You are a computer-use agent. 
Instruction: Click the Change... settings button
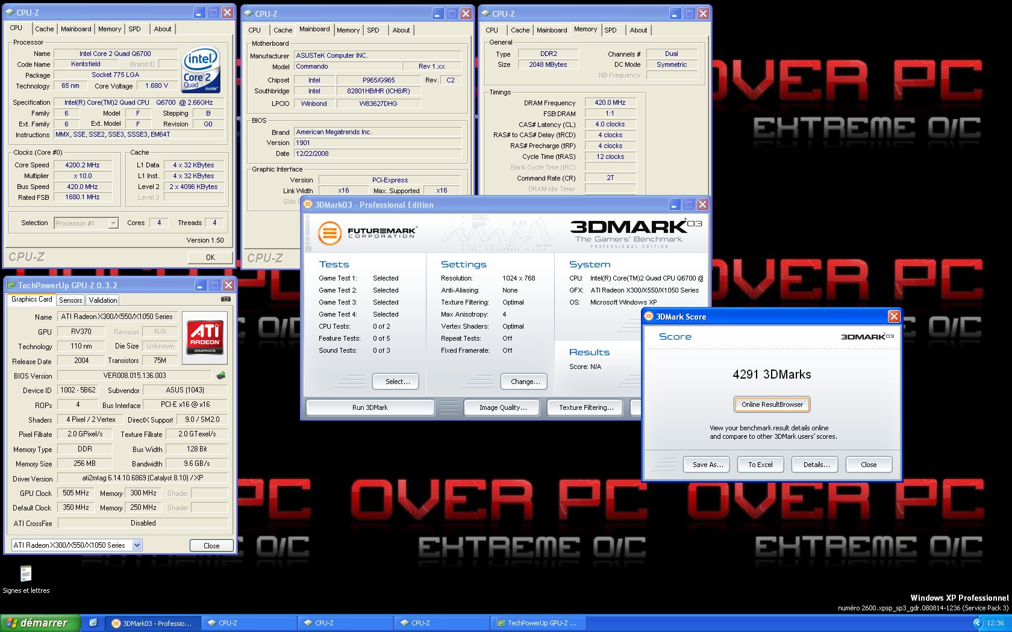click(x=525, y=382)
